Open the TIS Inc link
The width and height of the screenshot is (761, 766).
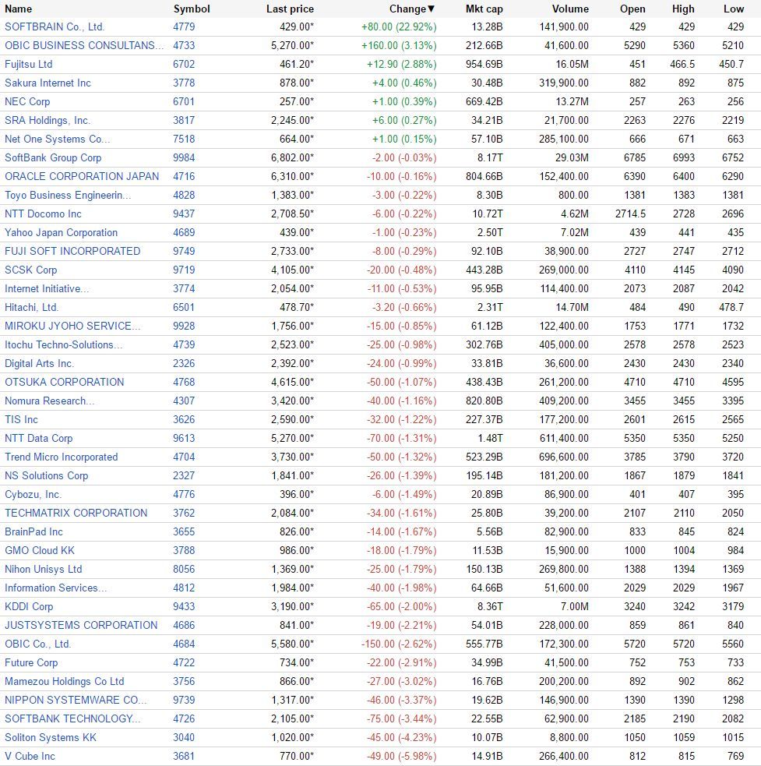point(21,420)
